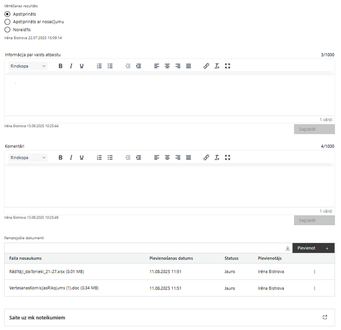Open fullscreen mode for Informācija par valsts atbalstu editor
The width and height of the screenshot is (341, 330).
pos(228,66)
